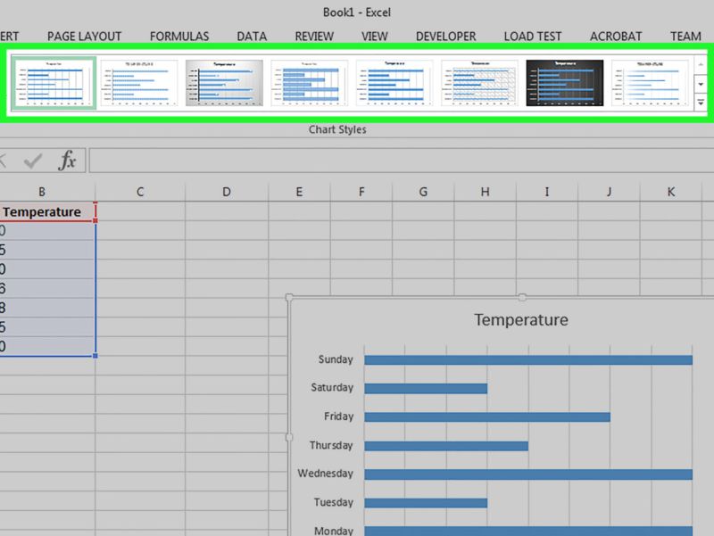
Task: Open the DEVELOPER tab
Action: (x=446, y=36)
